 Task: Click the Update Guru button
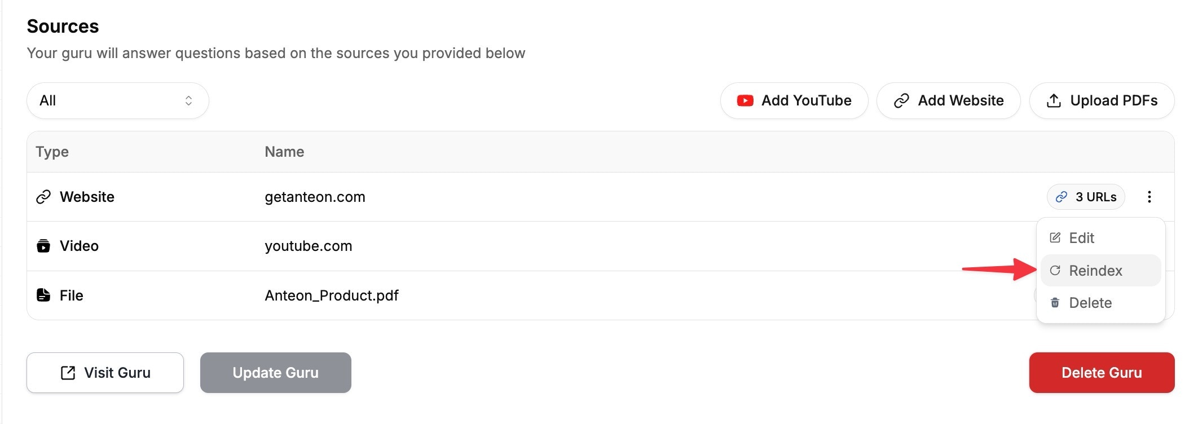pos(276,373)
